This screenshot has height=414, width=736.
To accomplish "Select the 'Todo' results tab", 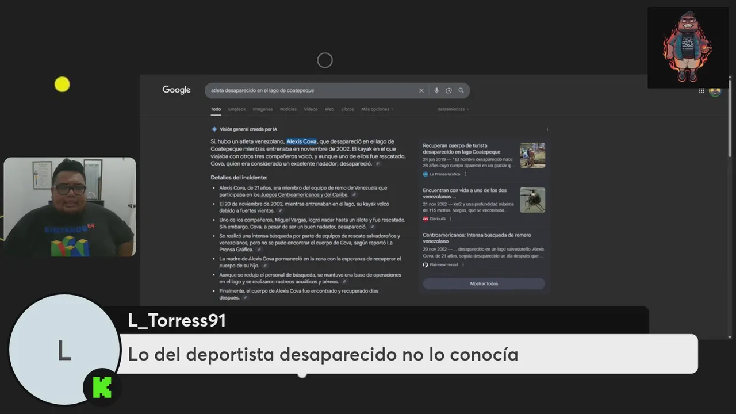I will (216, 109).
